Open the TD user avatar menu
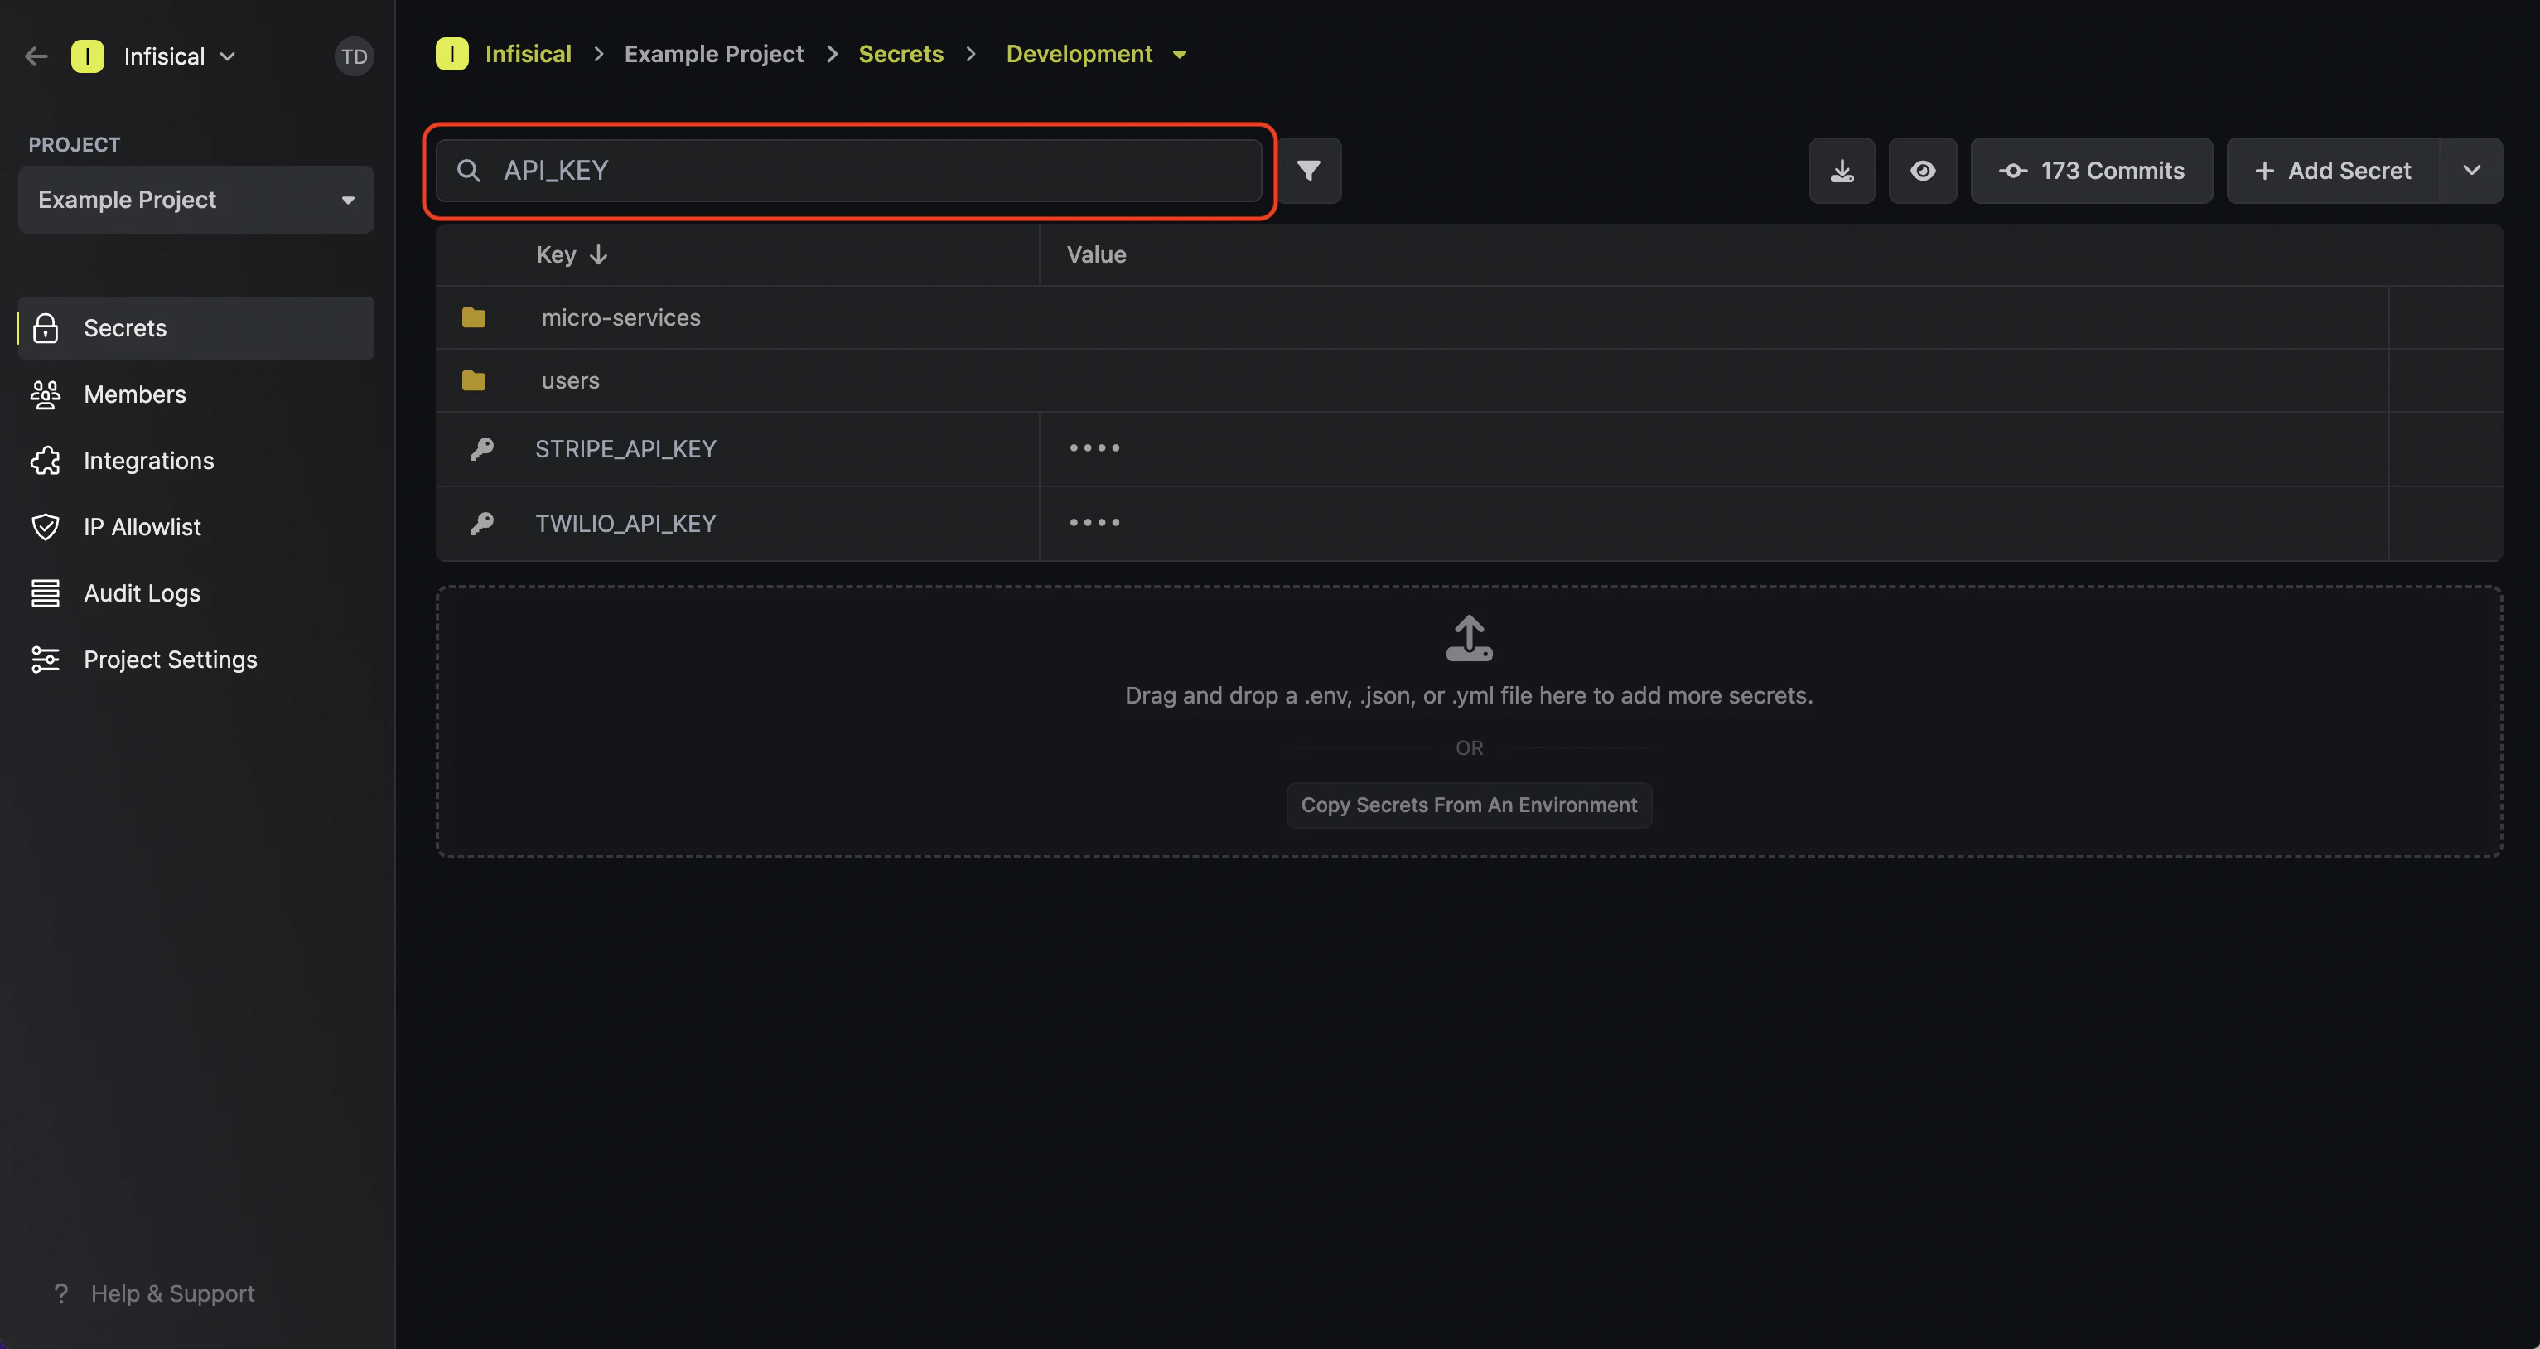Screen dimensions: 2540x1349 [354, 56]
